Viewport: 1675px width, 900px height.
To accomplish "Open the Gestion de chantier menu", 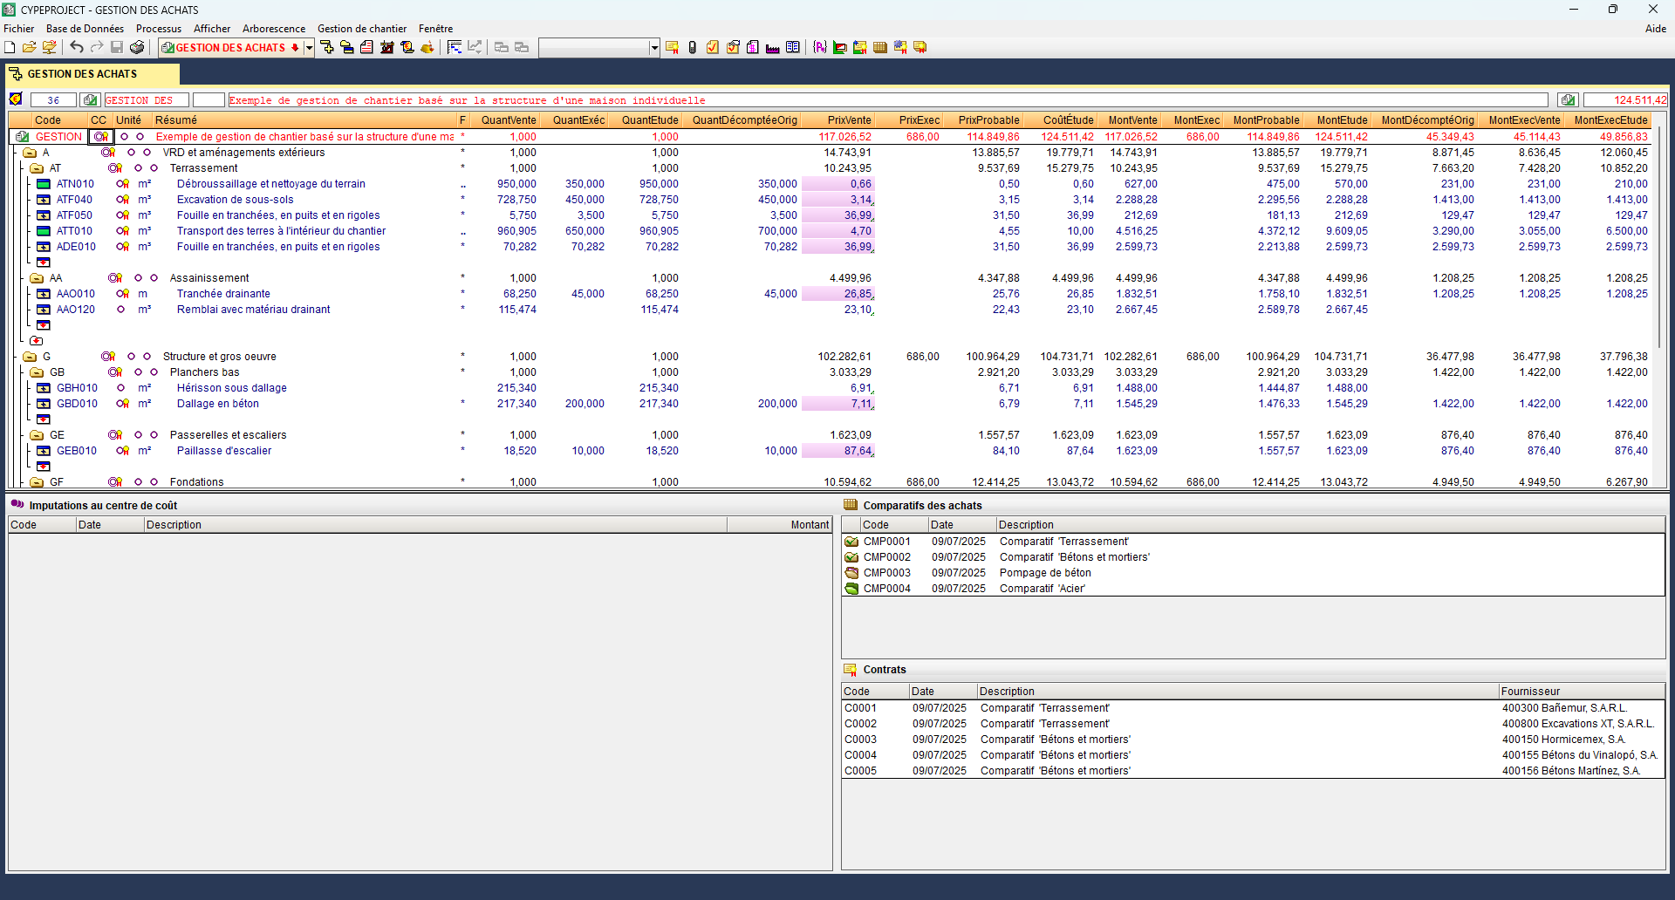I will point(361,29).
